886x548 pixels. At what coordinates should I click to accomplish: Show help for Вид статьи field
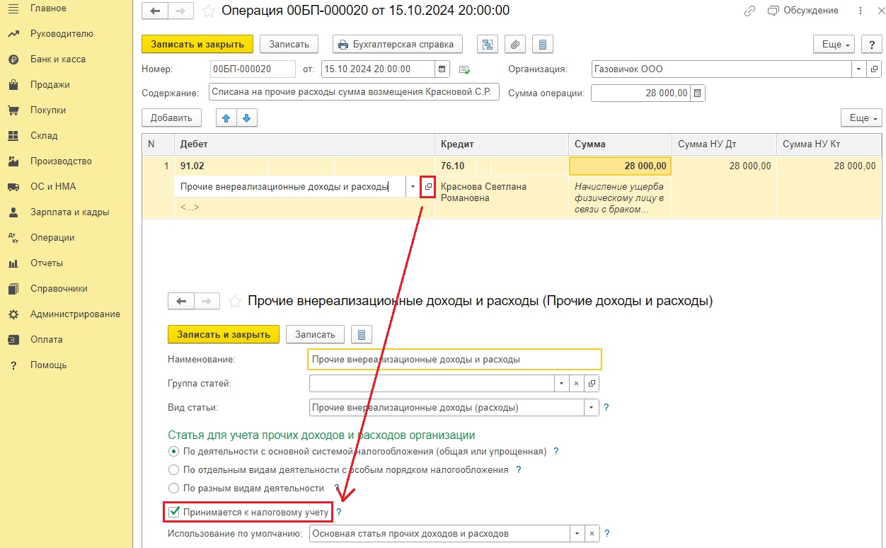tap(606, 408)
